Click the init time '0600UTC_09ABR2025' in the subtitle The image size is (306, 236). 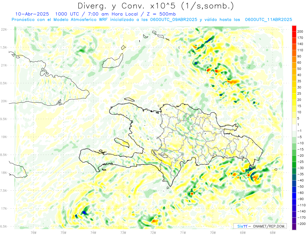174,20
